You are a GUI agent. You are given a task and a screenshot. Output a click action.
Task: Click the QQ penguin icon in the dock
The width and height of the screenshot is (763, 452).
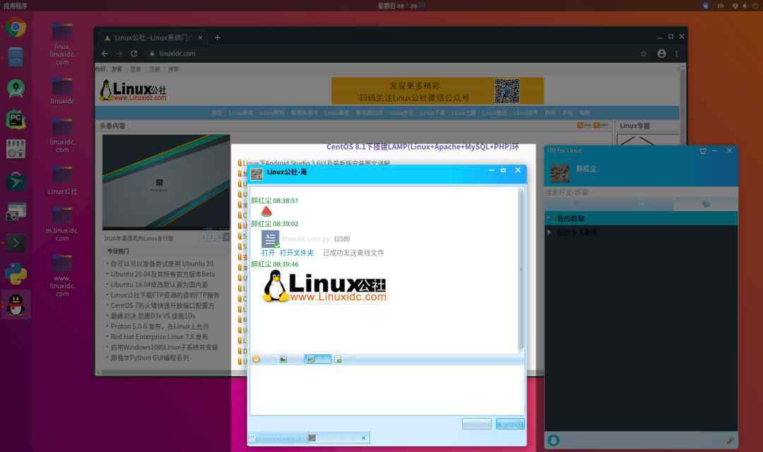coord(16,305)
